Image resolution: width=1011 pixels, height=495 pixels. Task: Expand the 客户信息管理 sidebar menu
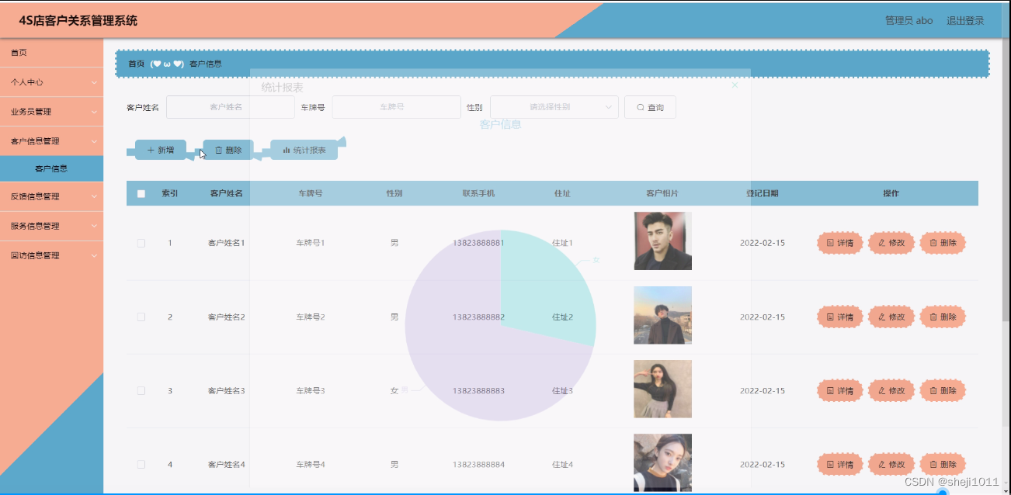coord(51,140)
